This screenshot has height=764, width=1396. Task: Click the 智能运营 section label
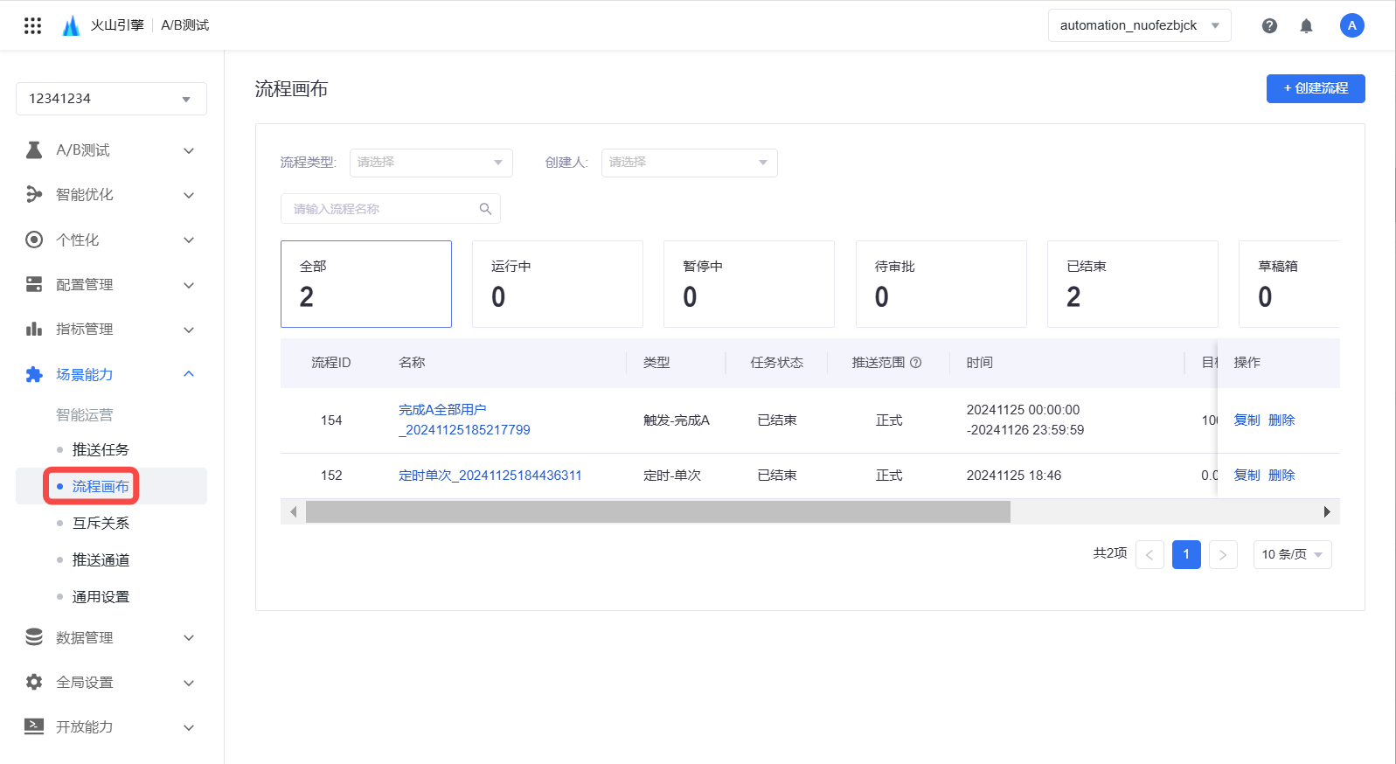(x=85, y=414)
